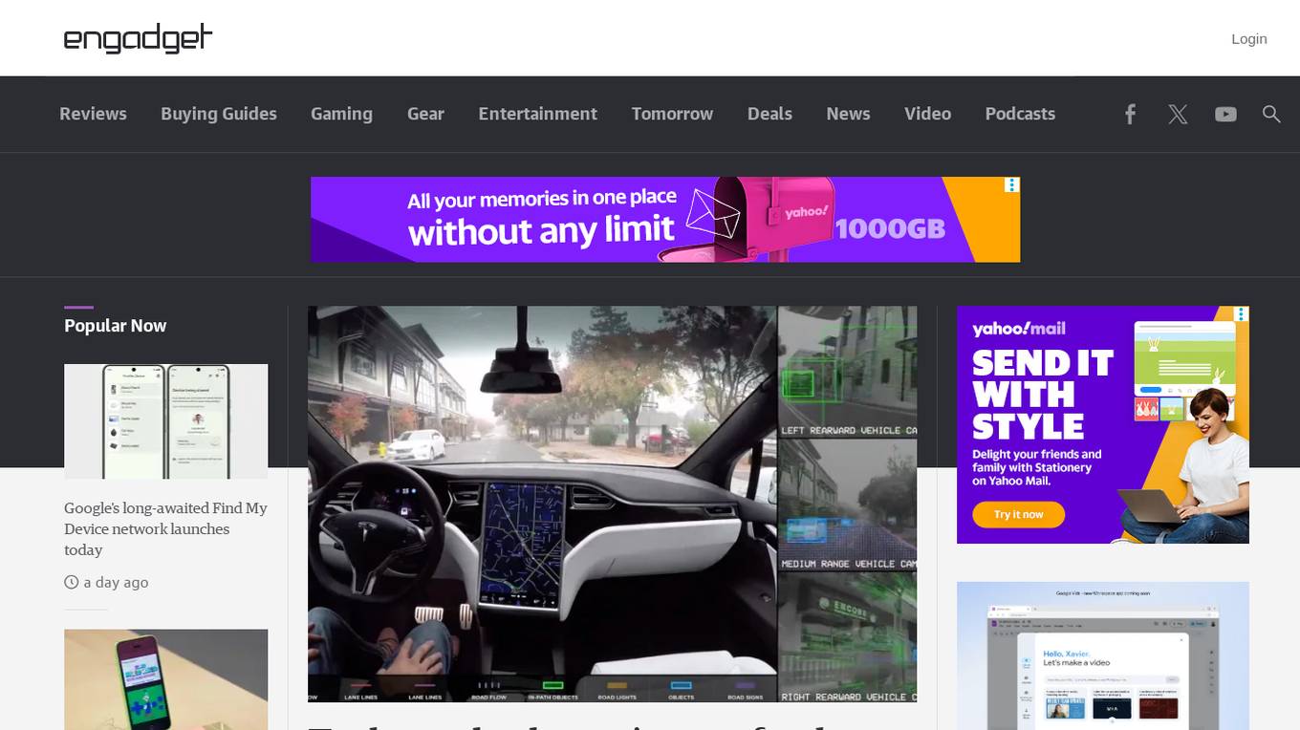The image size is (1300, 730).
Task: Click the Login link
Action: pyautogui.click(x=1248, y=38)
